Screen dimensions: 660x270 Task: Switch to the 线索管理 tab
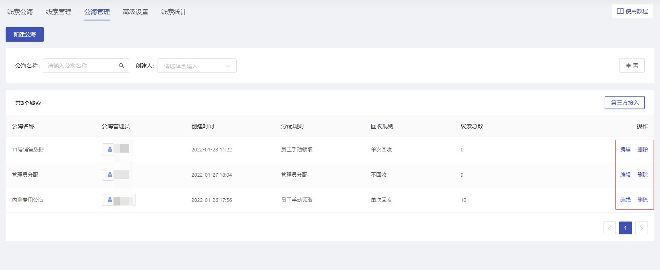click(x=59, y=12)
